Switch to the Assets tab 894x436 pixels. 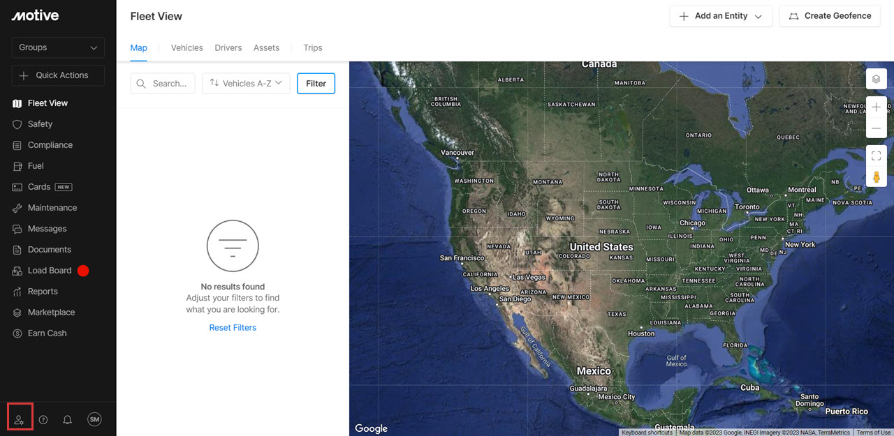[266, 48]
